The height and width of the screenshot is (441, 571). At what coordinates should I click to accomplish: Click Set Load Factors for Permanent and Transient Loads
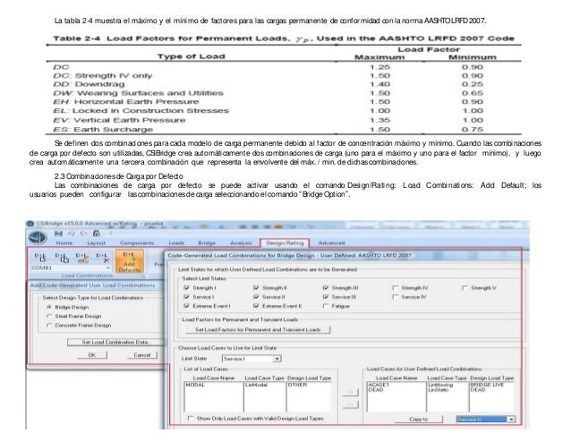[x=258, y=330]
